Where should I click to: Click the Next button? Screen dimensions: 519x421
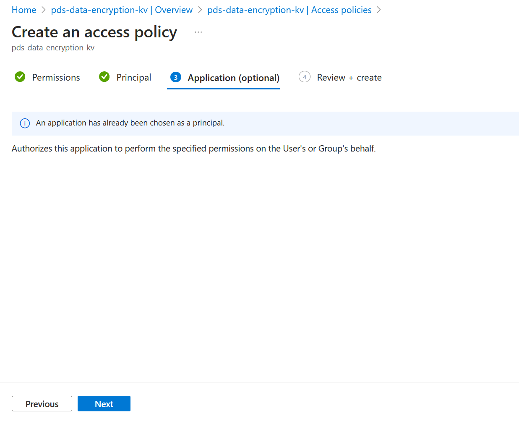pos(104,403)
